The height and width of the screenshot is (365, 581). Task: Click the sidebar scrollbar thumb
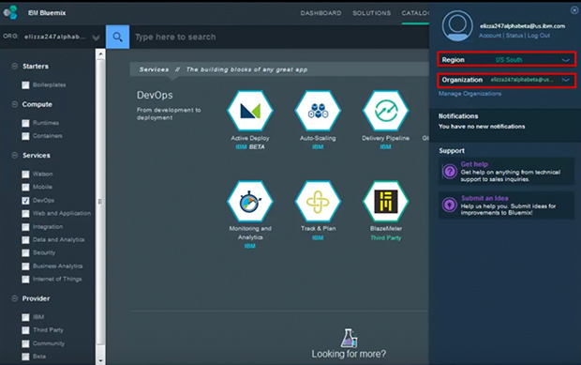(100, 202)
